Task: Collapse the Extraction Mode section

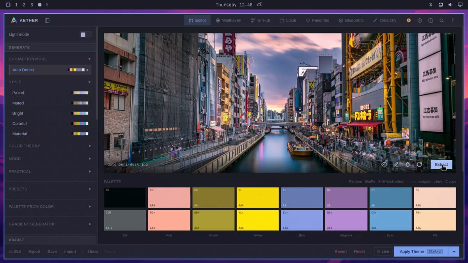Action: pyautogui.click(x=50, y=59)
